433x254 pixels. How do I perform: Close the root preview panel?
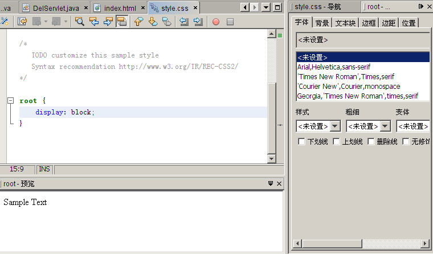point(279,184)
